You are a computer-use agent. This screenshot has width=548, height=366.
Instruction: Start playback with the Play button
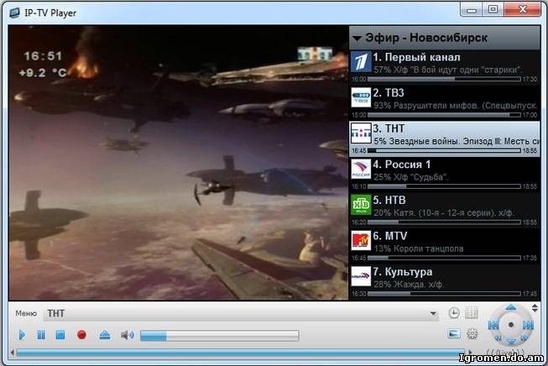[x=22, y=335]
